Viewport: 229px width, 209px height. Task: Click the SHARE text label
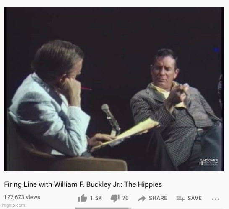pos(158,198)
